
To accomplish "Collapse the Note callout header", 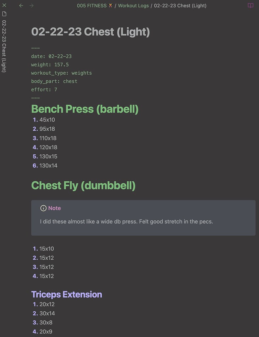I will (54, 208).
